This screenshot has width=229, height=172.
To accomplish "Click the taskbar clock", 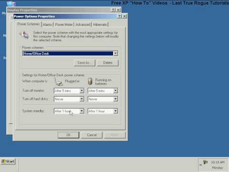I will pyautogui.click(x=218, y=165).
